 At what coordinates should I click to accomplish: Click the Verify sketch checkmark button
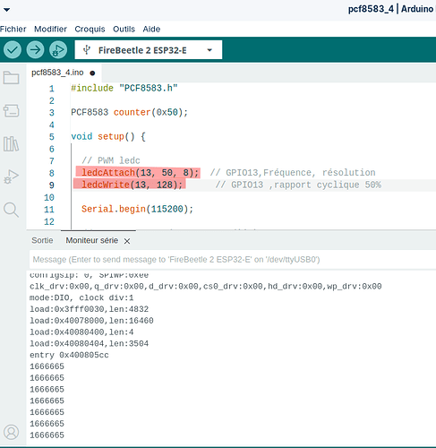coord(13,49)
